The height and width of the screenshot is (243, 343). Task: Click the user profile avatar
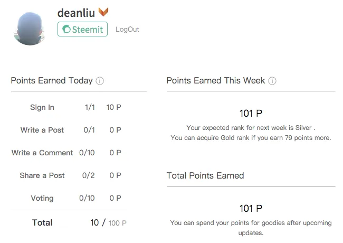click(x=30, y=29)
